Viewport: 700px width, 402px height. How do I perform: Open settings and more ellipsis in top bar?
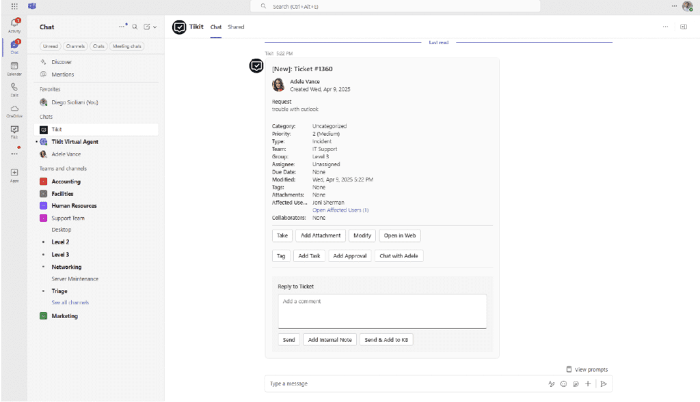[674, 6]
